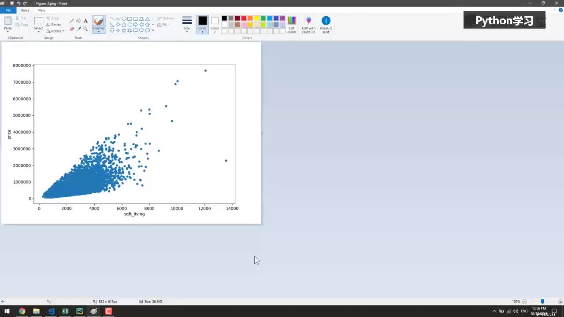Save using the quick access toolbar icon
This screenshot has width=564, height=317.
[x=12, y=3]
